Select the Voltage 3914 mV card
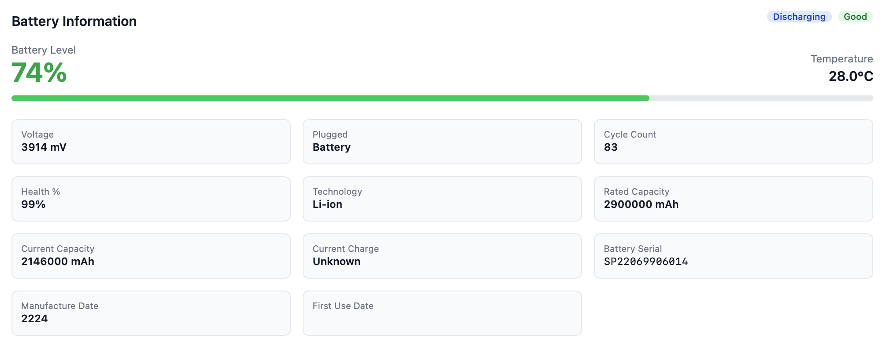Image resolution: width=890 pixels, height=349 pixels. [x=151, y=142]
